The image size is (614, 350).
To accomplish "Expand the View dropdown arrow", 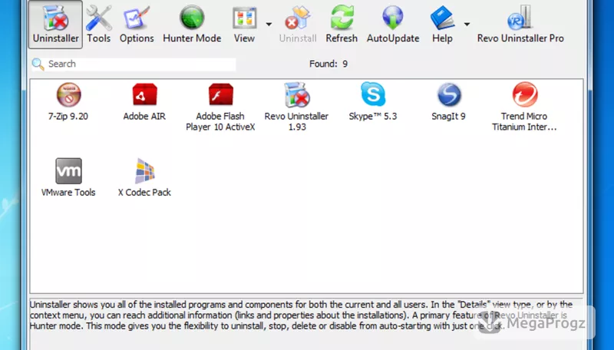I will (x=269, y=25).
